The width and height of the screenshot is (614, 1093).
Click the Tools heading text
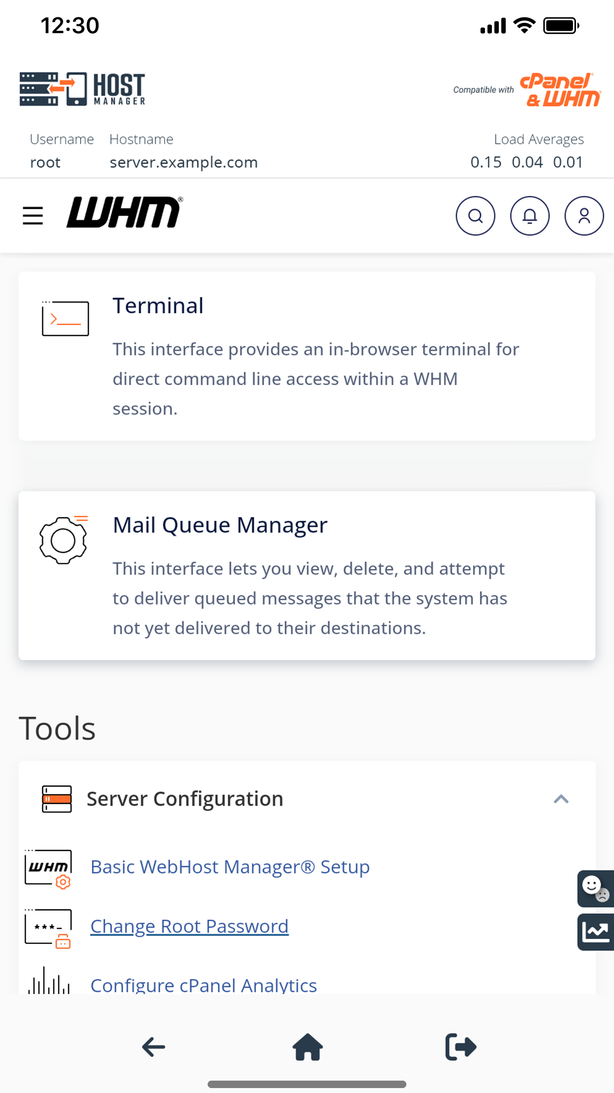(x=57, y=728)
